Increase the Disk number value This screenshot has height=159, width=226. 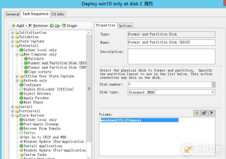(x=214, y=83)
